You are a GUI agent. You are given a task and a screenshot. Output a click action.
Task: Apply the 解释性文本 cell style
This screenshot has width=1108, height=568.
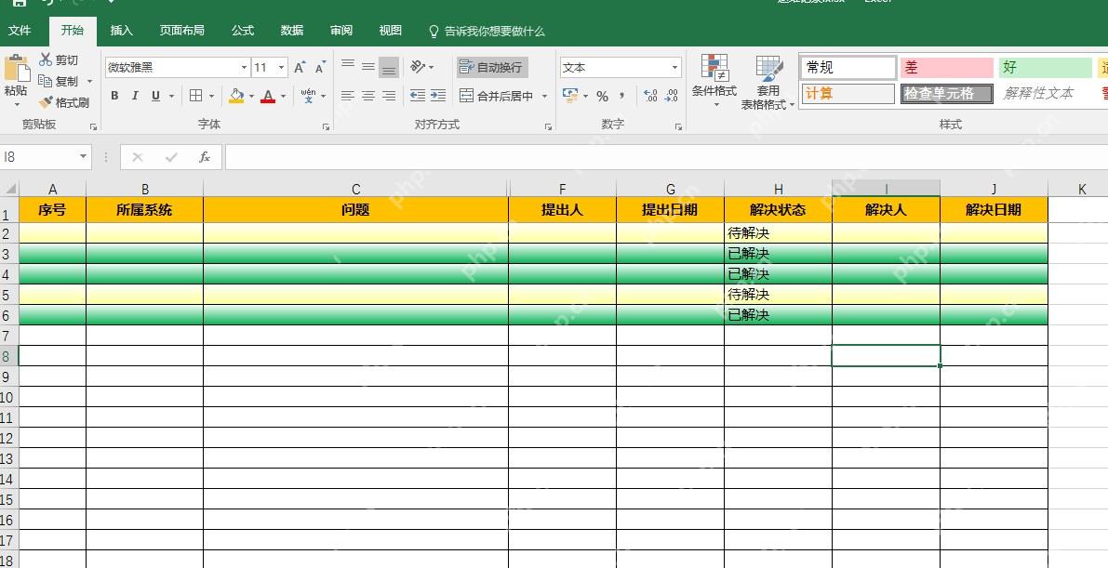point(1045,93)
